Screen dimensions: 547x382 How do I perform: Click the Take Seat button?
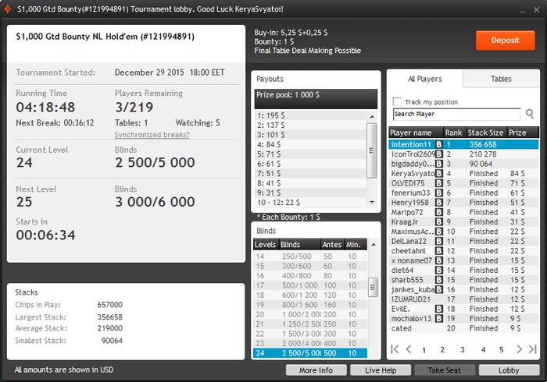[x=445, y=370]
